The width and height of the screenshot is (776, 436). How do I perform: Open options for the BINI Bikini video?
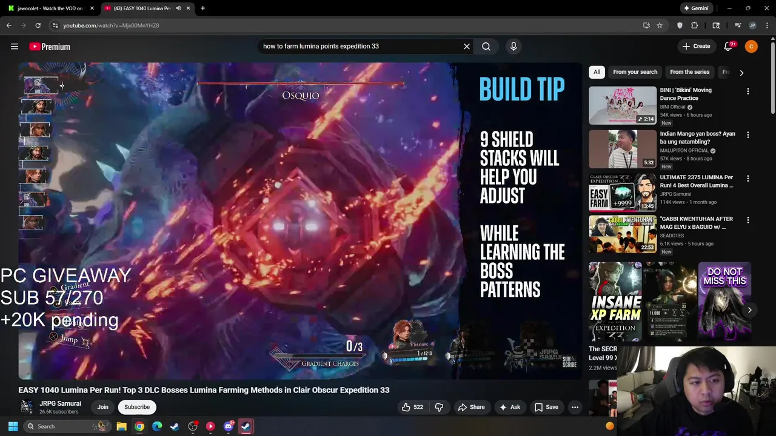pos(748,91)
